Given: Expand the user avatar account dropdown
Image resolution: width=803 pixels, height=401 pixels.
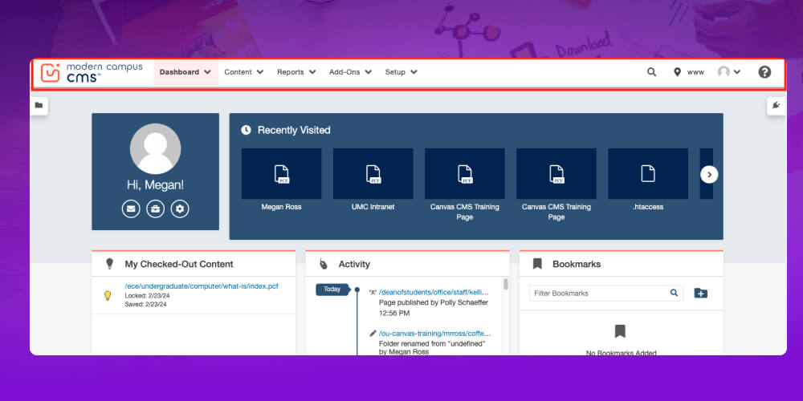Looking at the screenshot, I should pos(729,72).
